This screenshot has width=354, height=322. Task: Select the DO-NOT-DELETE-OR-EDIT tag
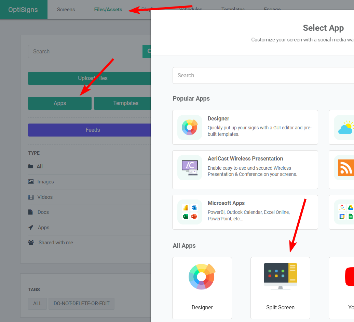[x=81, y=304]
